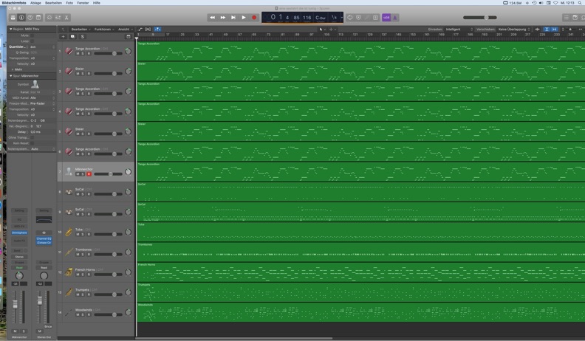This screenshot has width=585, height=341.
Task: Click the Trombones track instrument icon
Action: [69, 252]
